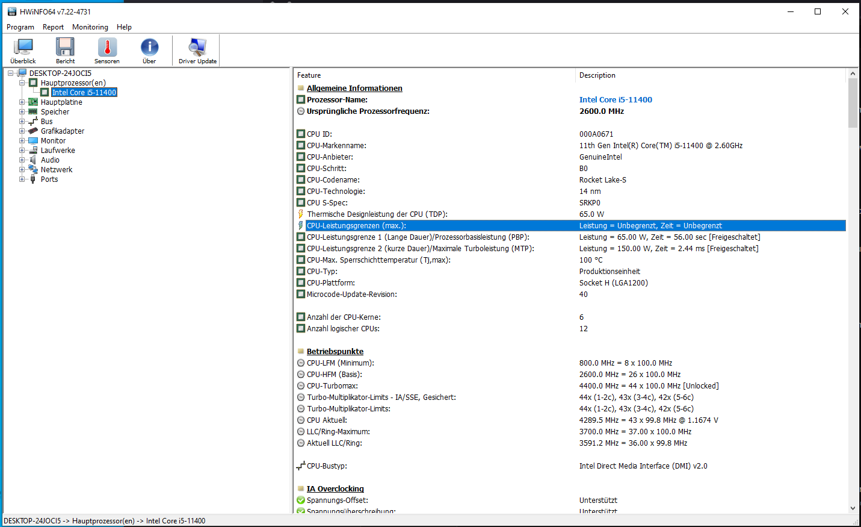Screen dimensions: 861x527
Task: Click the status bar breadcrumb path
Action: pos(105,520)
